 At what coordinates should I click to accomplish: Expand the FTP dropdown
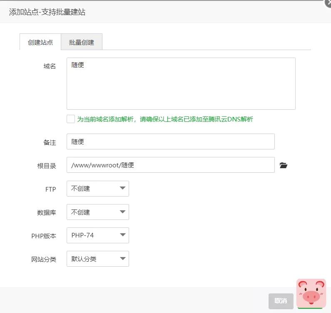click(98, 188)
